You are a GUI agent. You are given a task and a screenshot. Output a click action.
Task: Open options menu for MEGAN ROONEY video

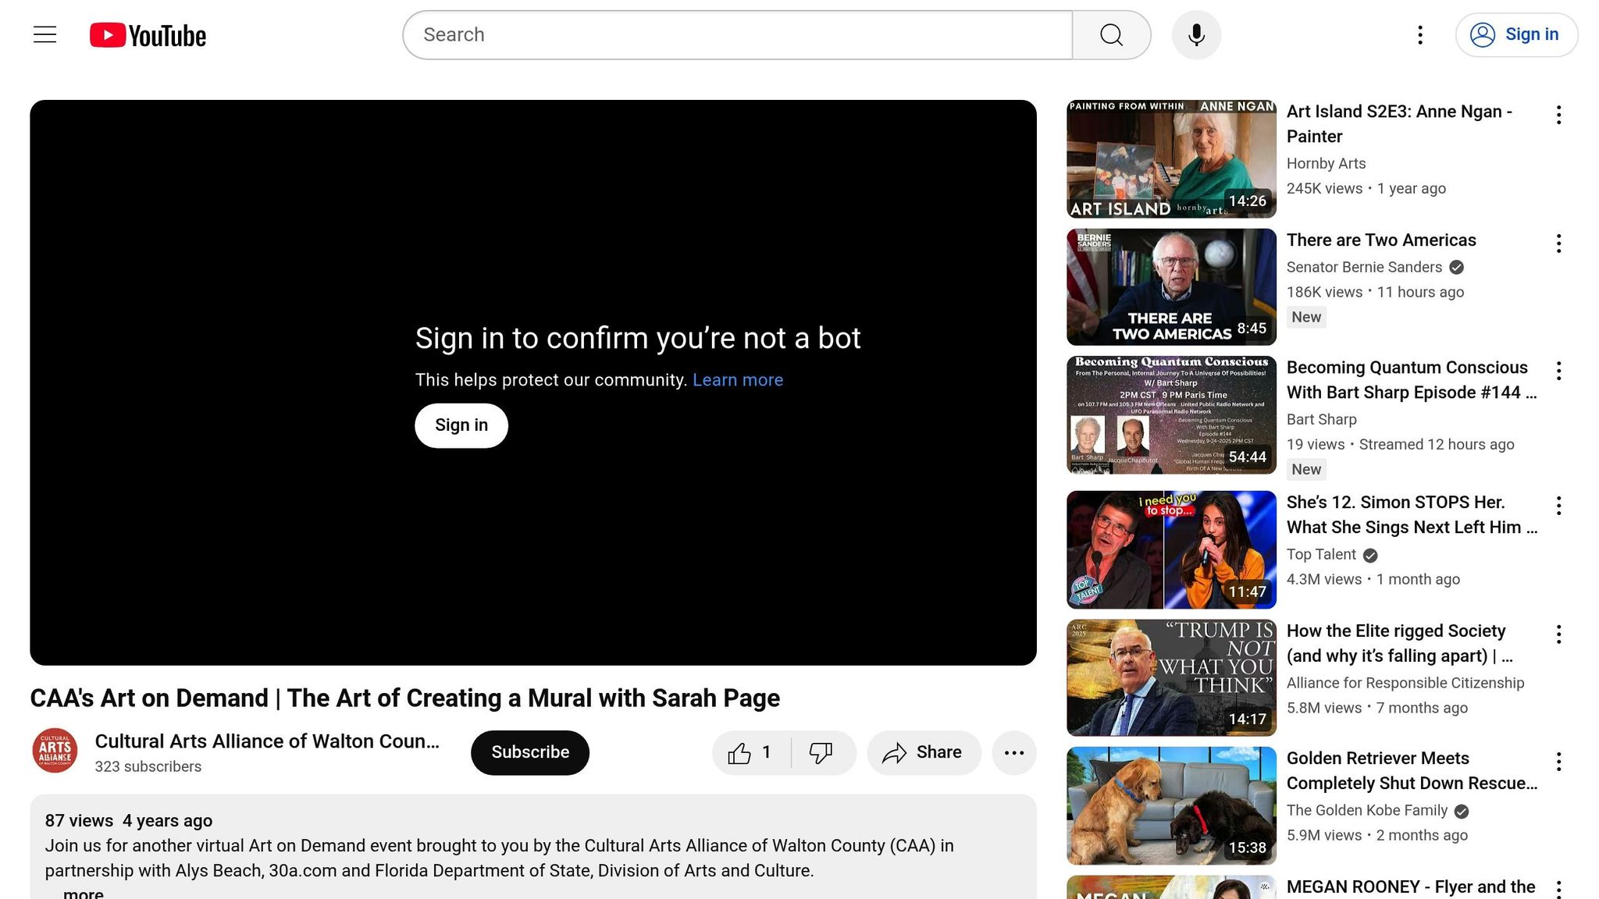(x=1558, y=889)
